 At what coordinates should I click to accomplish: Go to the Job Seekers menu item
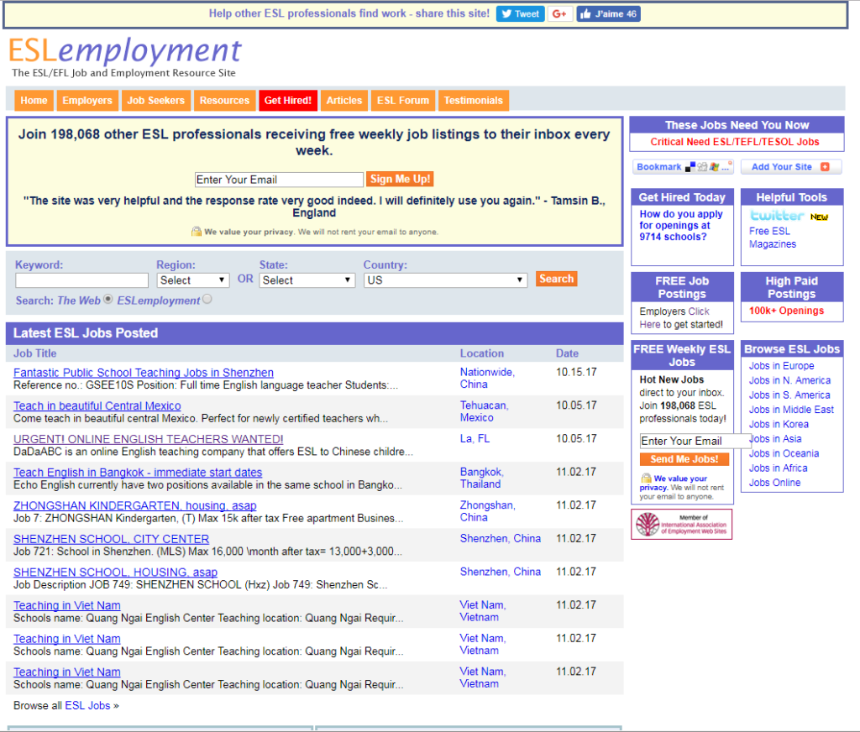(155, 101)
